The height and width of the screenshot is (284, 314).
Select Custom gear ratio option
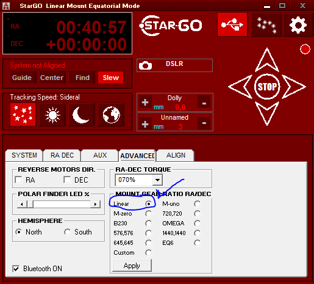[x=149, y=253]
